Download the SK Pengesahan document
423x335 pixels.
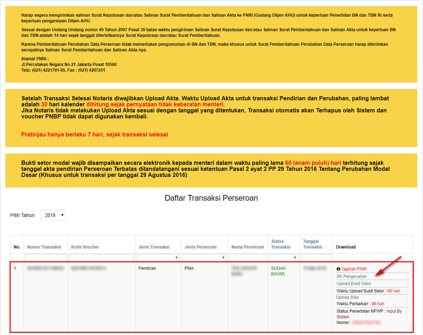351,277
